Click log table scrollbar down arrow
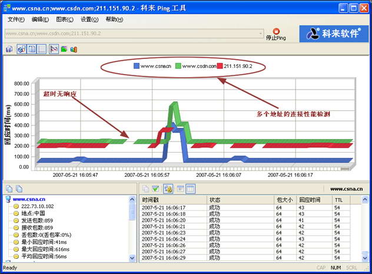372x274 pixels. coord(365,258)
